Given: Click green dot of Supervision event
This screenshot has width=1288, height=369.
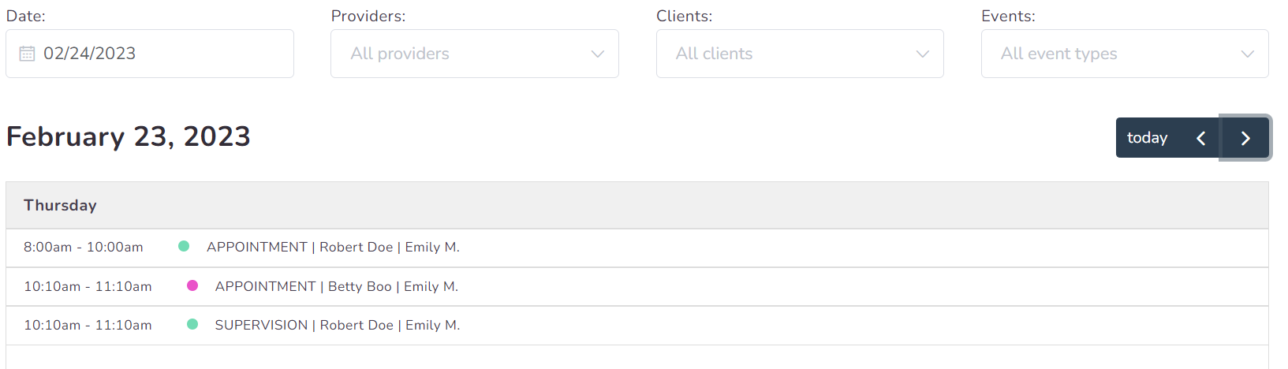Looking at the screenshot, I should (x=192, y=324).
